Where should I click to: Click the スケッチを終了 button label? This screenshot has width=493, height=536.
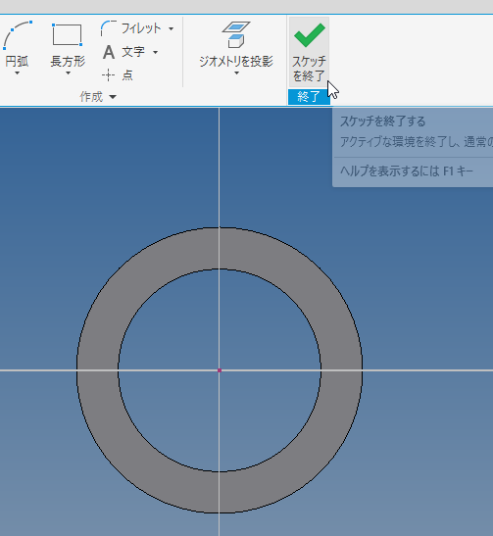pyautogui.click(x=309, y=69)
